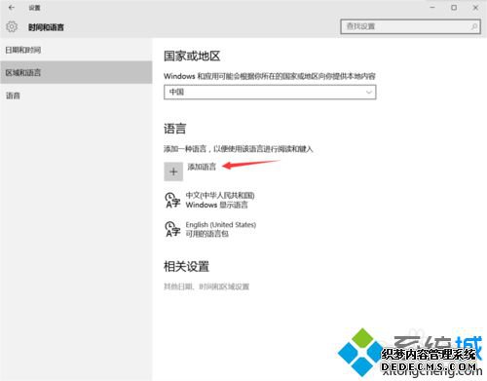
Task: Minimize the settings window
Action: point(432,8)
